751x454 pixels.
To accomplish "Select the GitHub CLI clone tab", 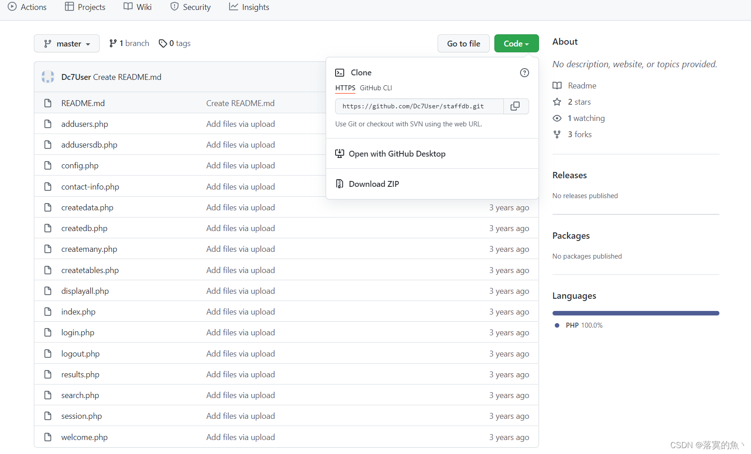I will pyautogui.click(x=376, y=88).
